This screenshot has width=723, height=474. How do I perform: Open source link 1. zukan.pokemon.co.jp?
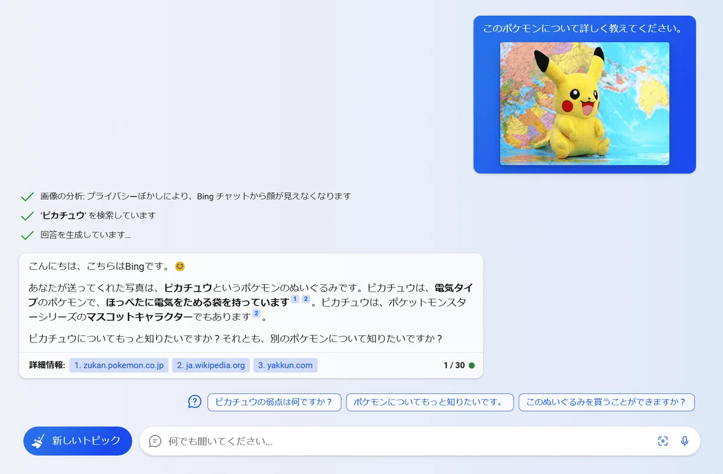point(119,365)
